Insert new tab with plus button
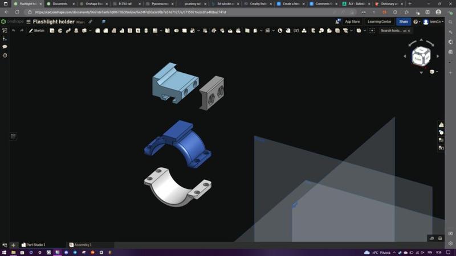The image size is (456, 256). 13,245
